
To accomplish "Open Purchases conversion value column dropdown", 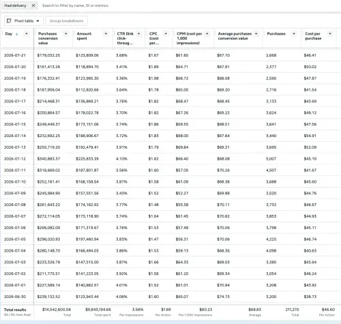I will tap(66, 33).
